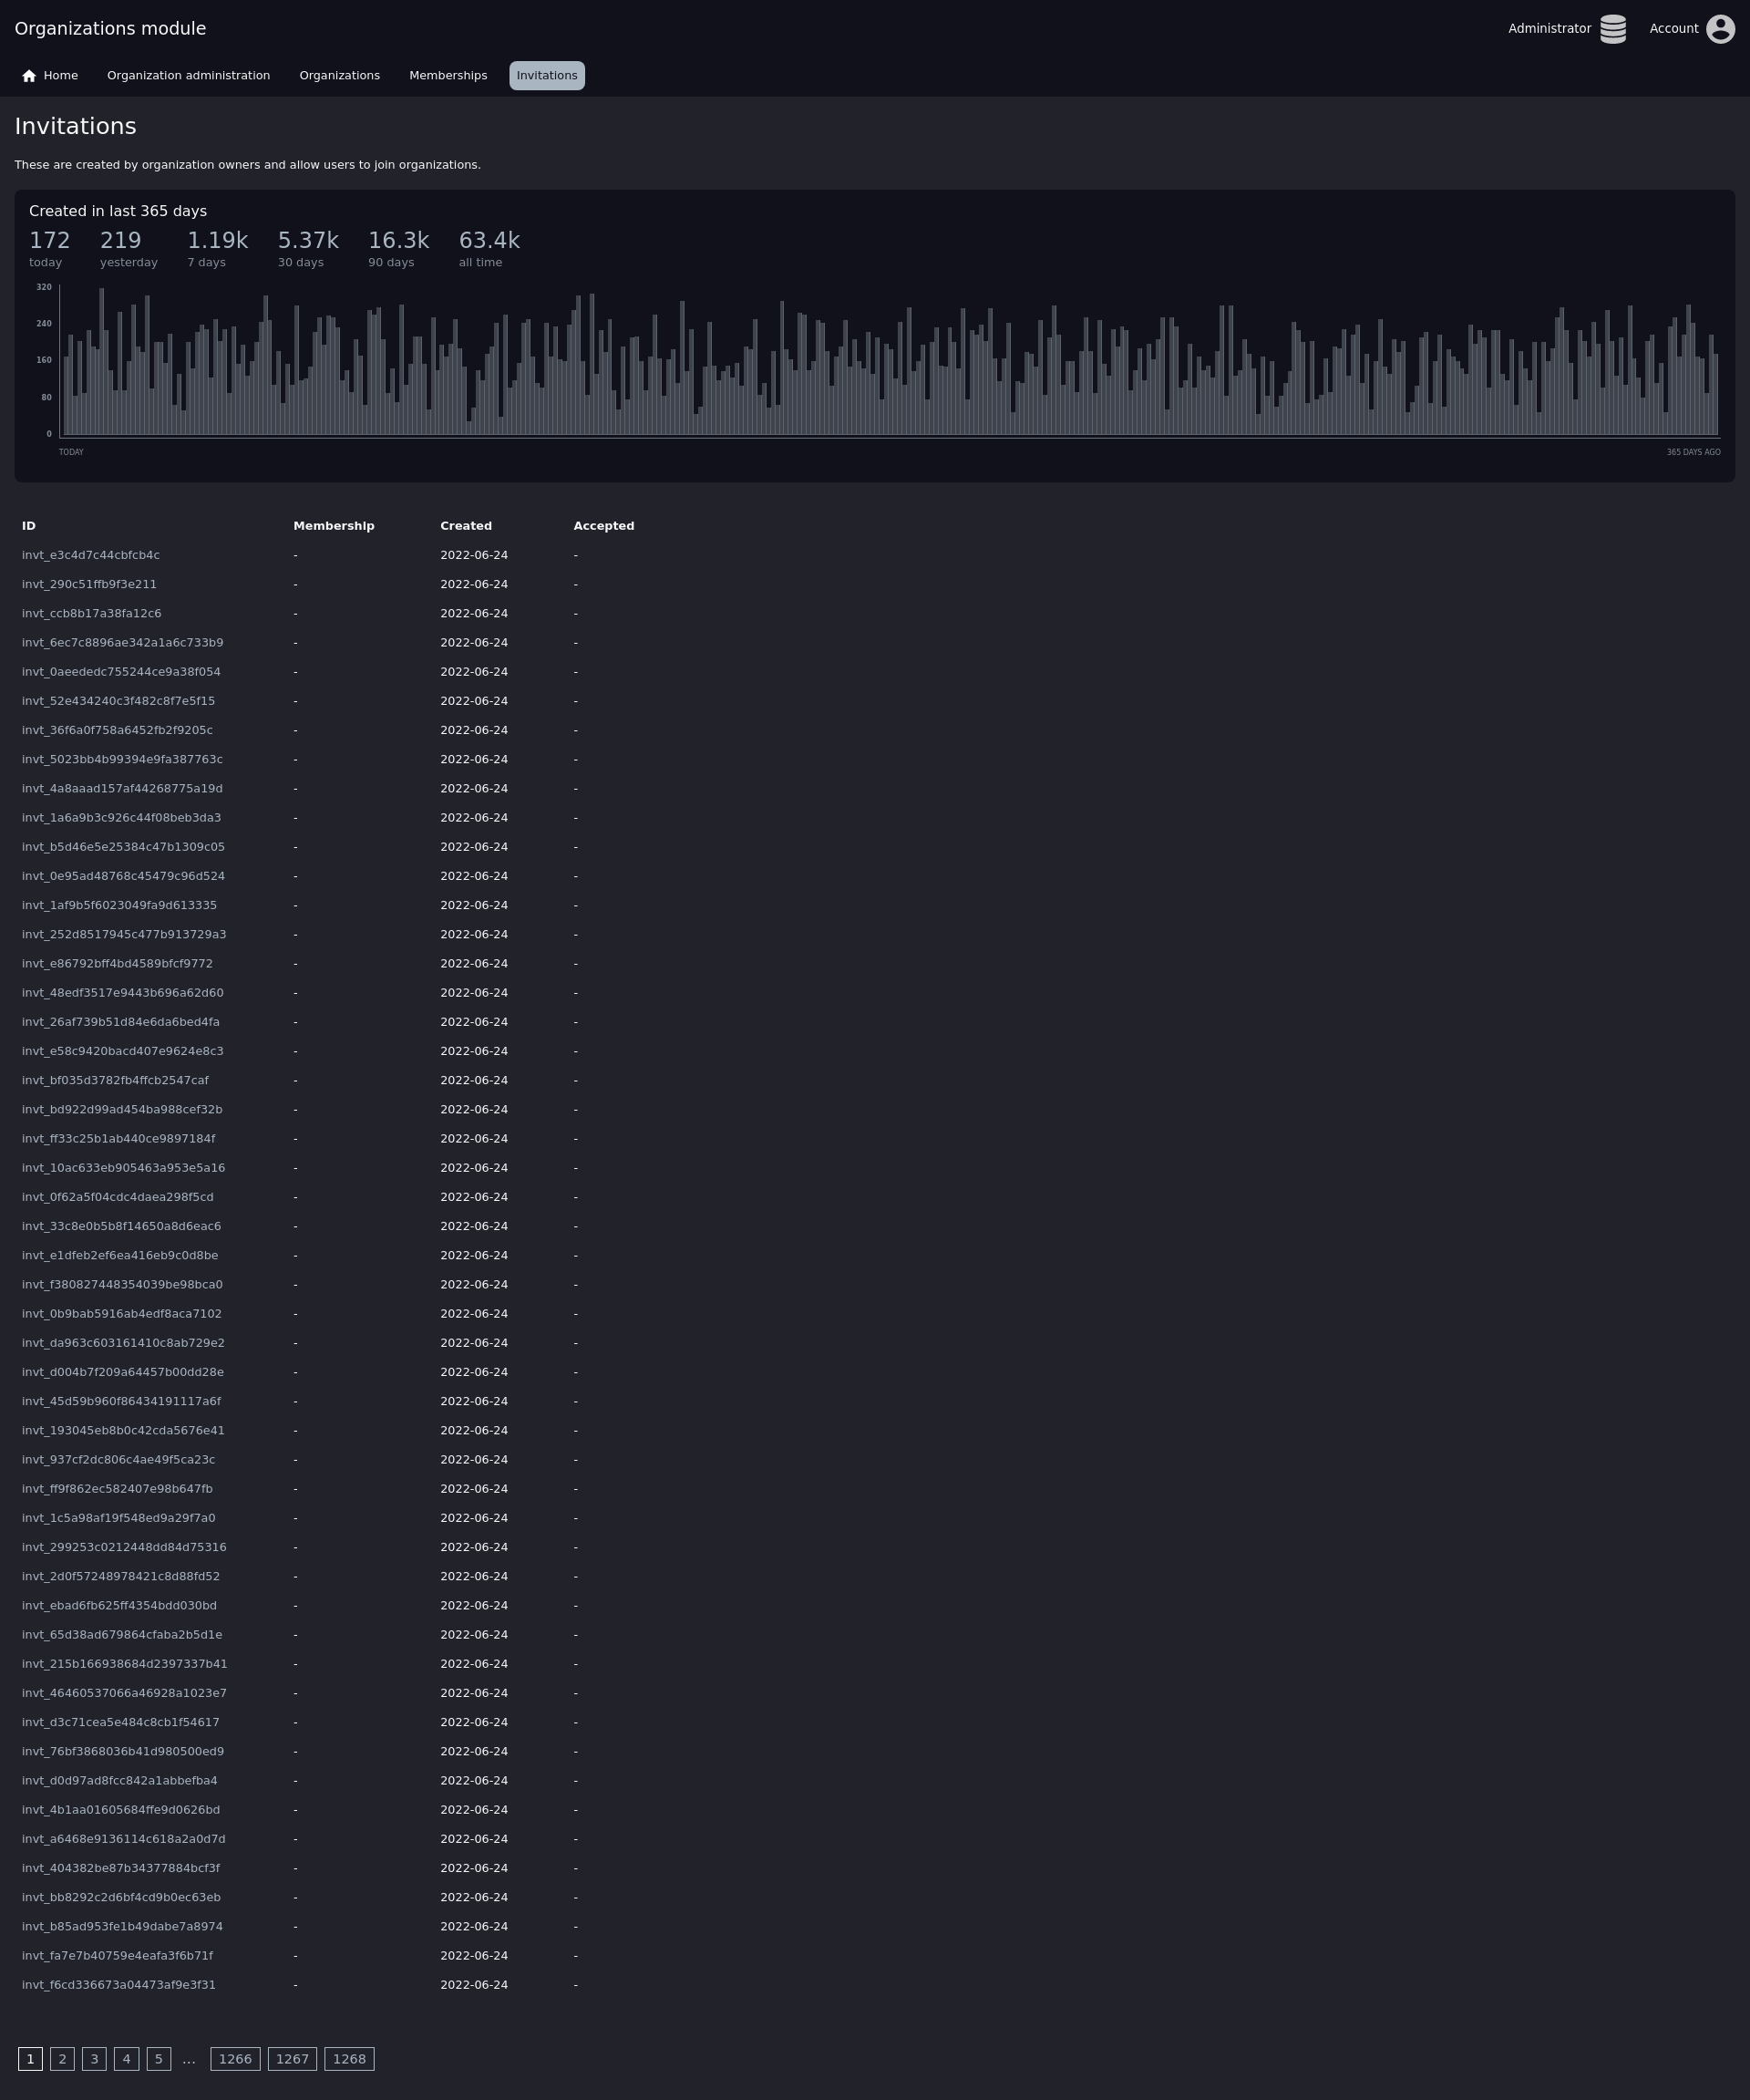Go to page 3 of results
1750x2100 pixels.
tap(94, 2059)
